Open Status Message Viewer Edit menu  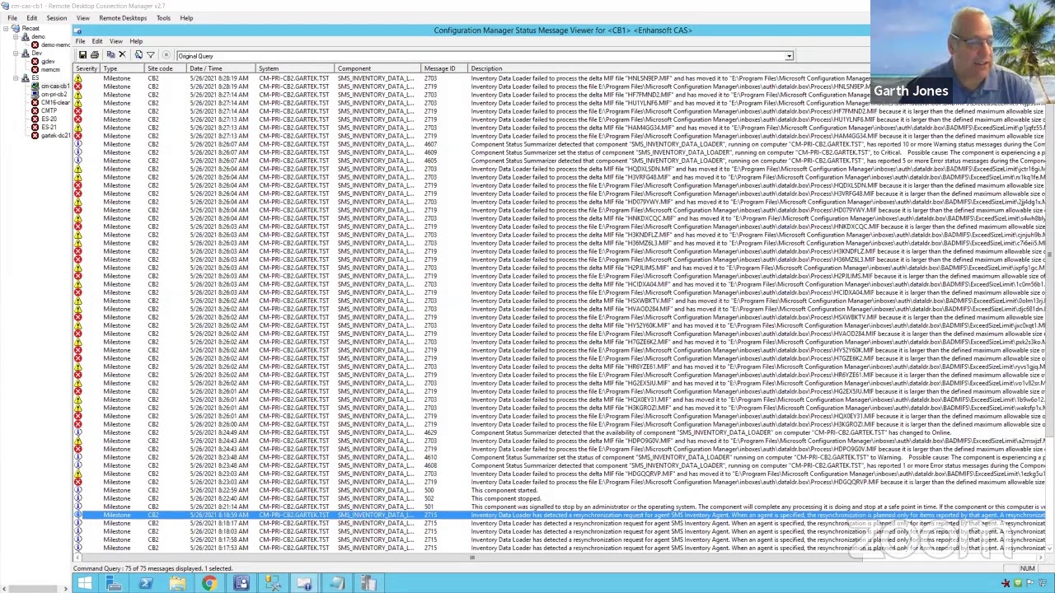pos(97,41)
